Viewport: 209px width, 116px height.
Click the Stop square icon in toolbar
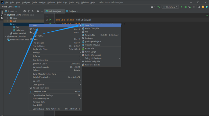click(194, 7)
